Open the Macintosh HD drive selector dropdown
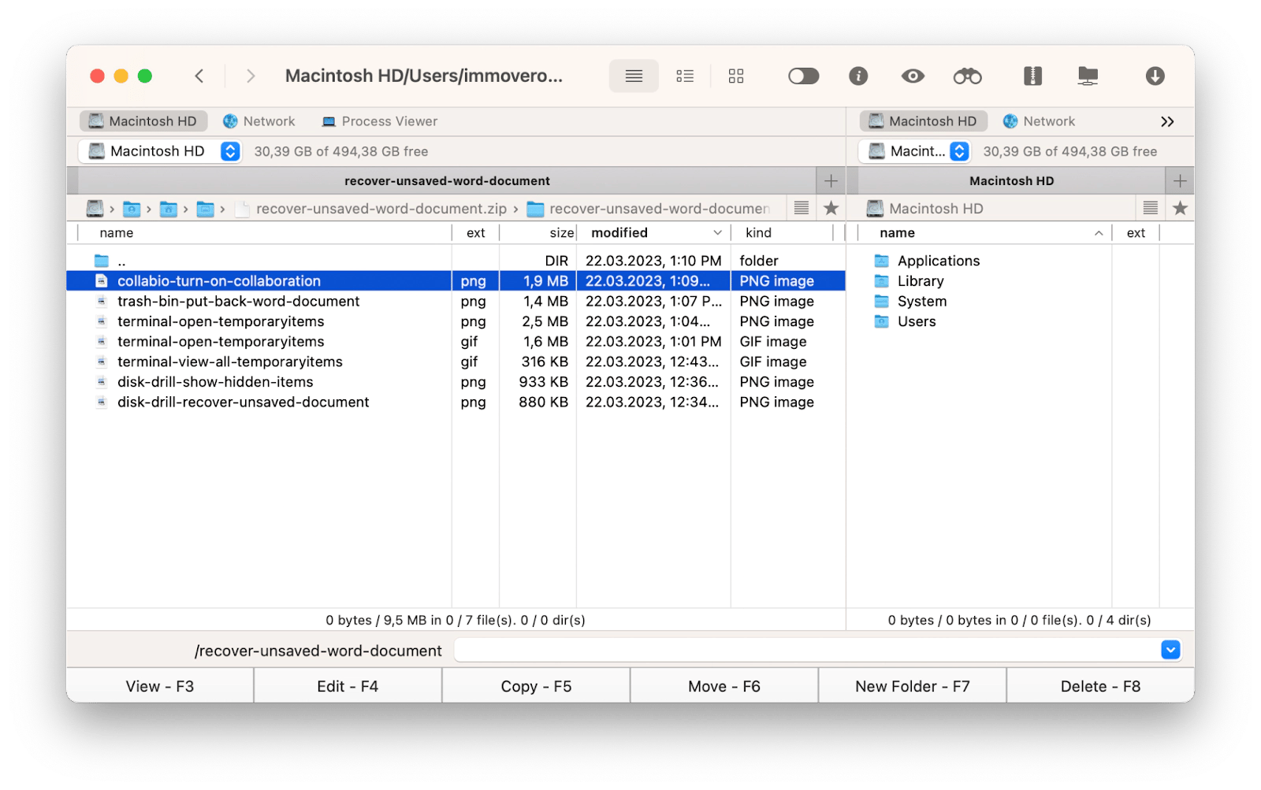Viewport: 1261px width, 790px height. click(229, 151)
